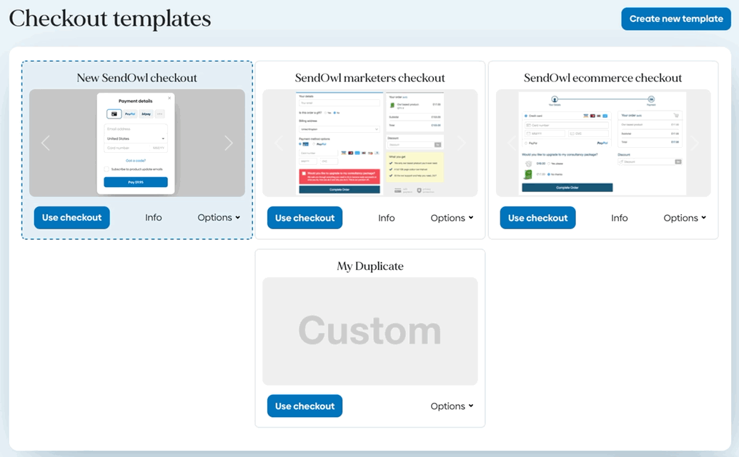Show next preview of ecommerce checkout
Screen dimensions: 739x457
pos(695,143)
